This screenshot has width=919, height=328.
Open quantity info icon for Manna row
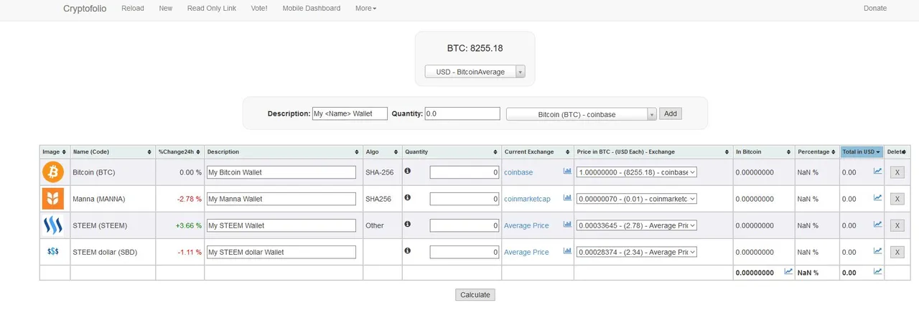click(408, 197)
